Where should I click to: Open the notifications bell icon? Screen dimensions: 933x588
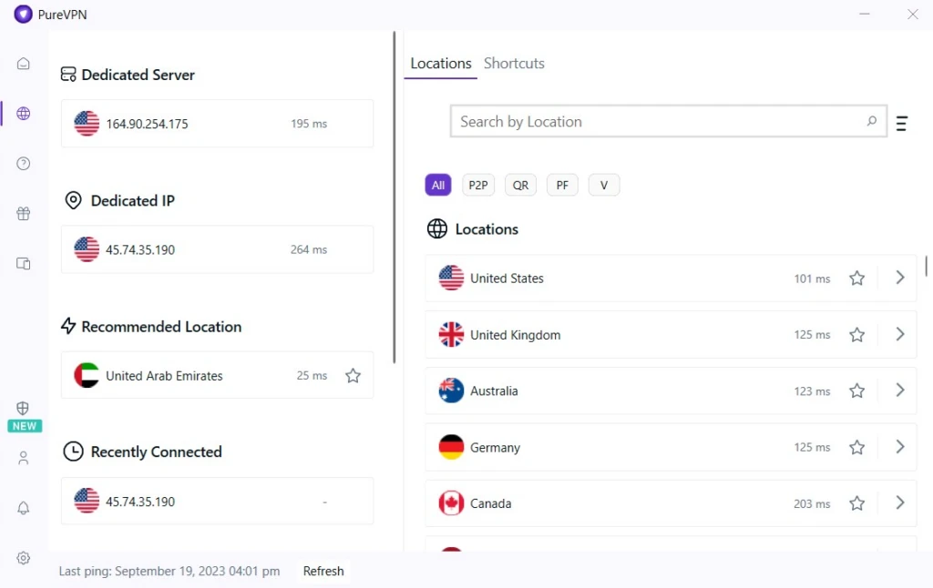click(x=23, y=508)
